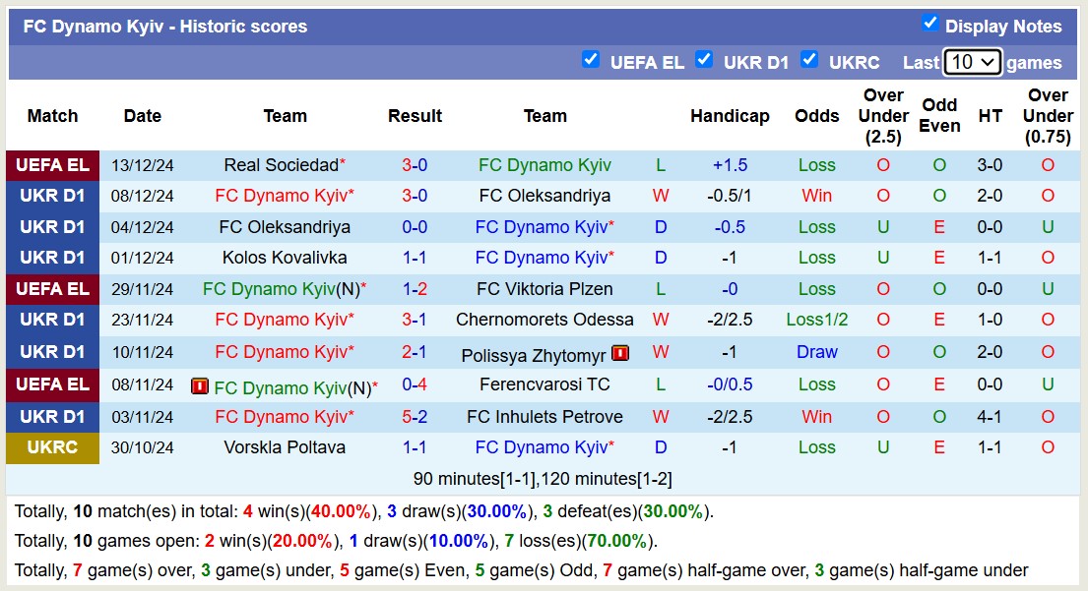The image size is (1088, 591).
Task: Disable the UEFA EL filter checkbox
Action: click(591, 60)
